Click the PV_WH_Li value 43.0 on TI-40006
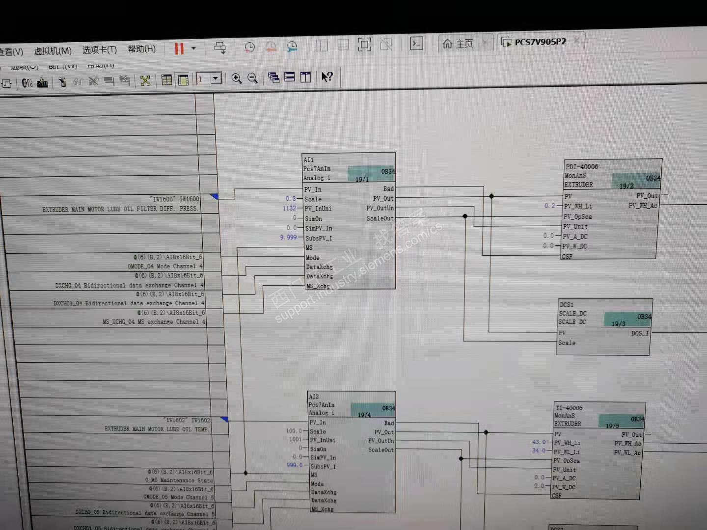Image resolution: width=707 pixels, height=530 pixels. coord(539,442)
